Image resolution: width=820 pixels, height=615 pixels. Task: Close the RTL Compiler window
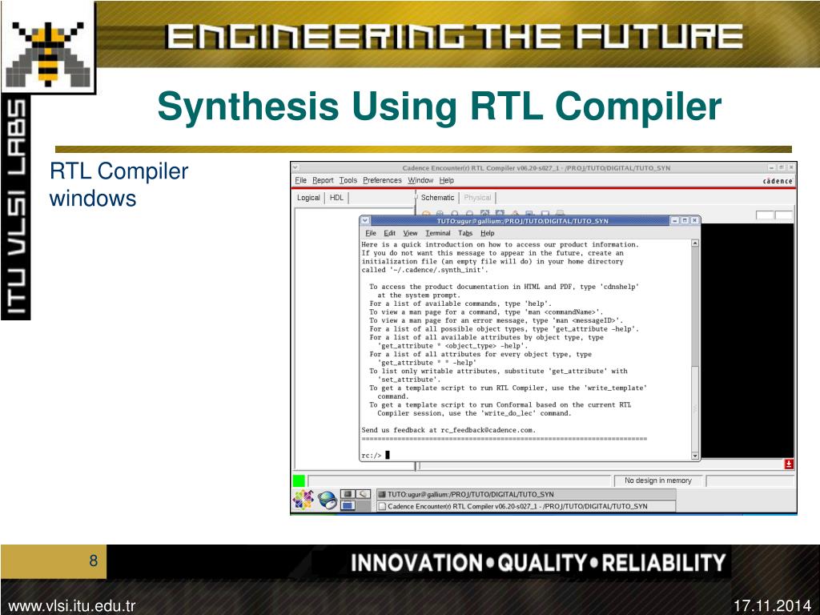click(791, 168)
